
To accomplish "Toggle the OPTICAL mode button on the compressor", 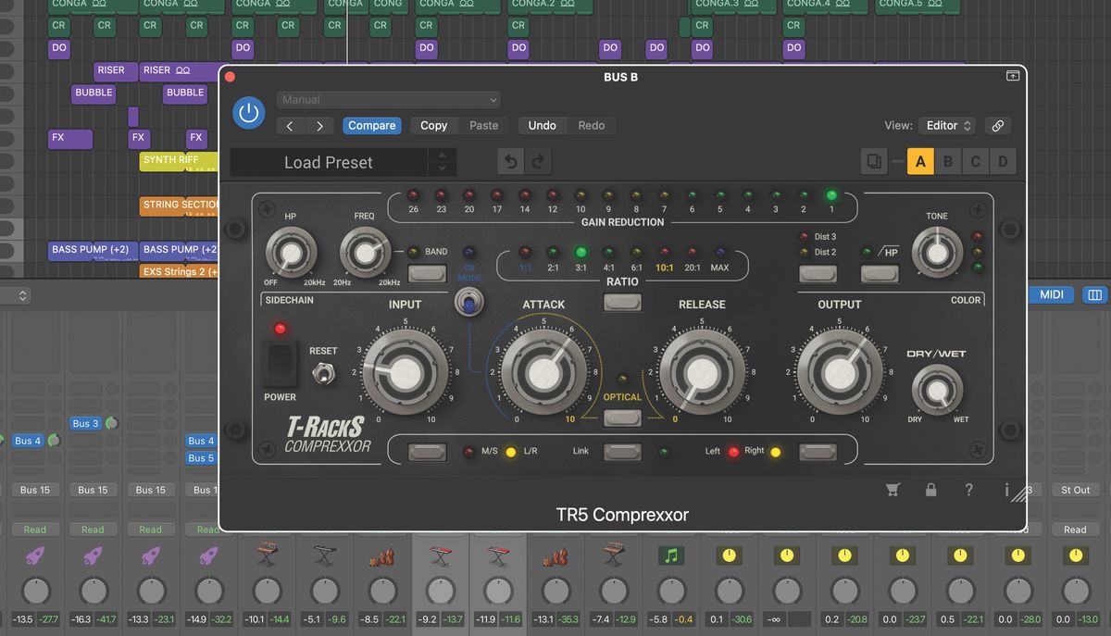I will tap(622, 418).
